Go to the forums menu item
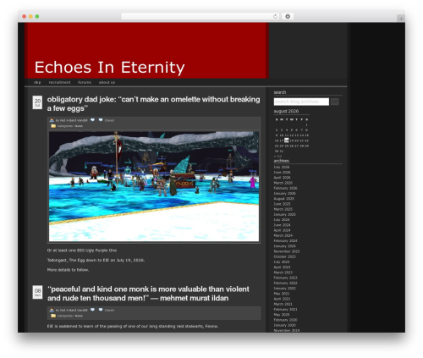Screen dimensions: 423x358 tap(85, 82)
